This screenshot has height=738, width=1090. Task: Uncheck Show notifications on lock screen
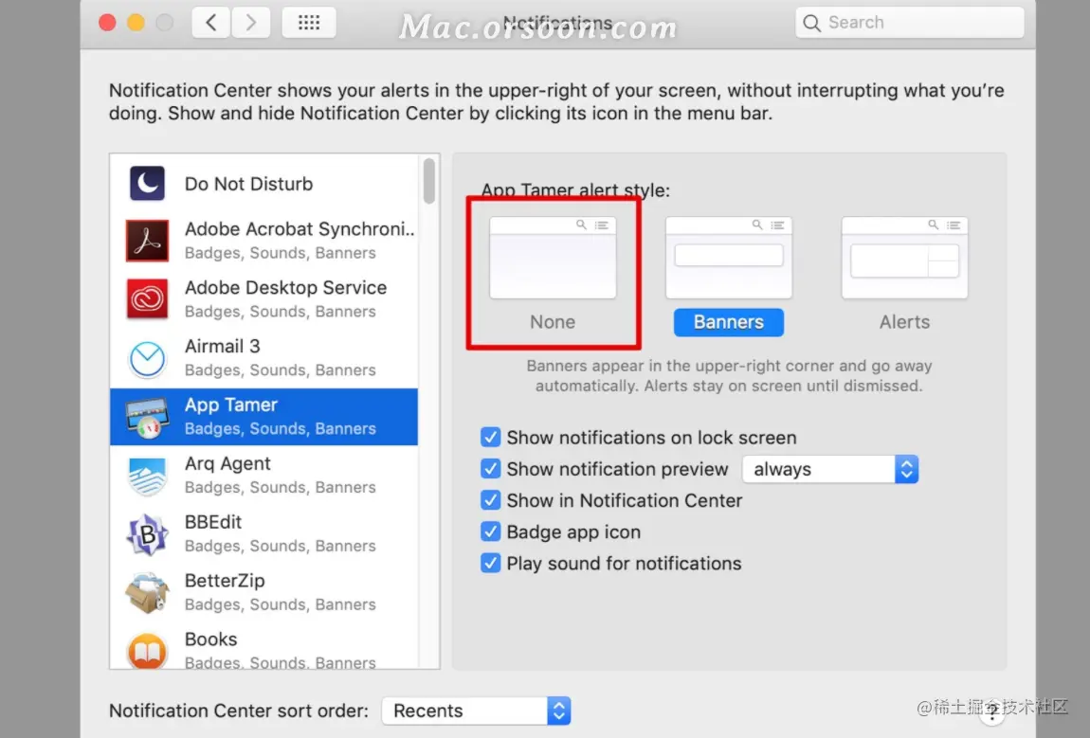[490, 437]
